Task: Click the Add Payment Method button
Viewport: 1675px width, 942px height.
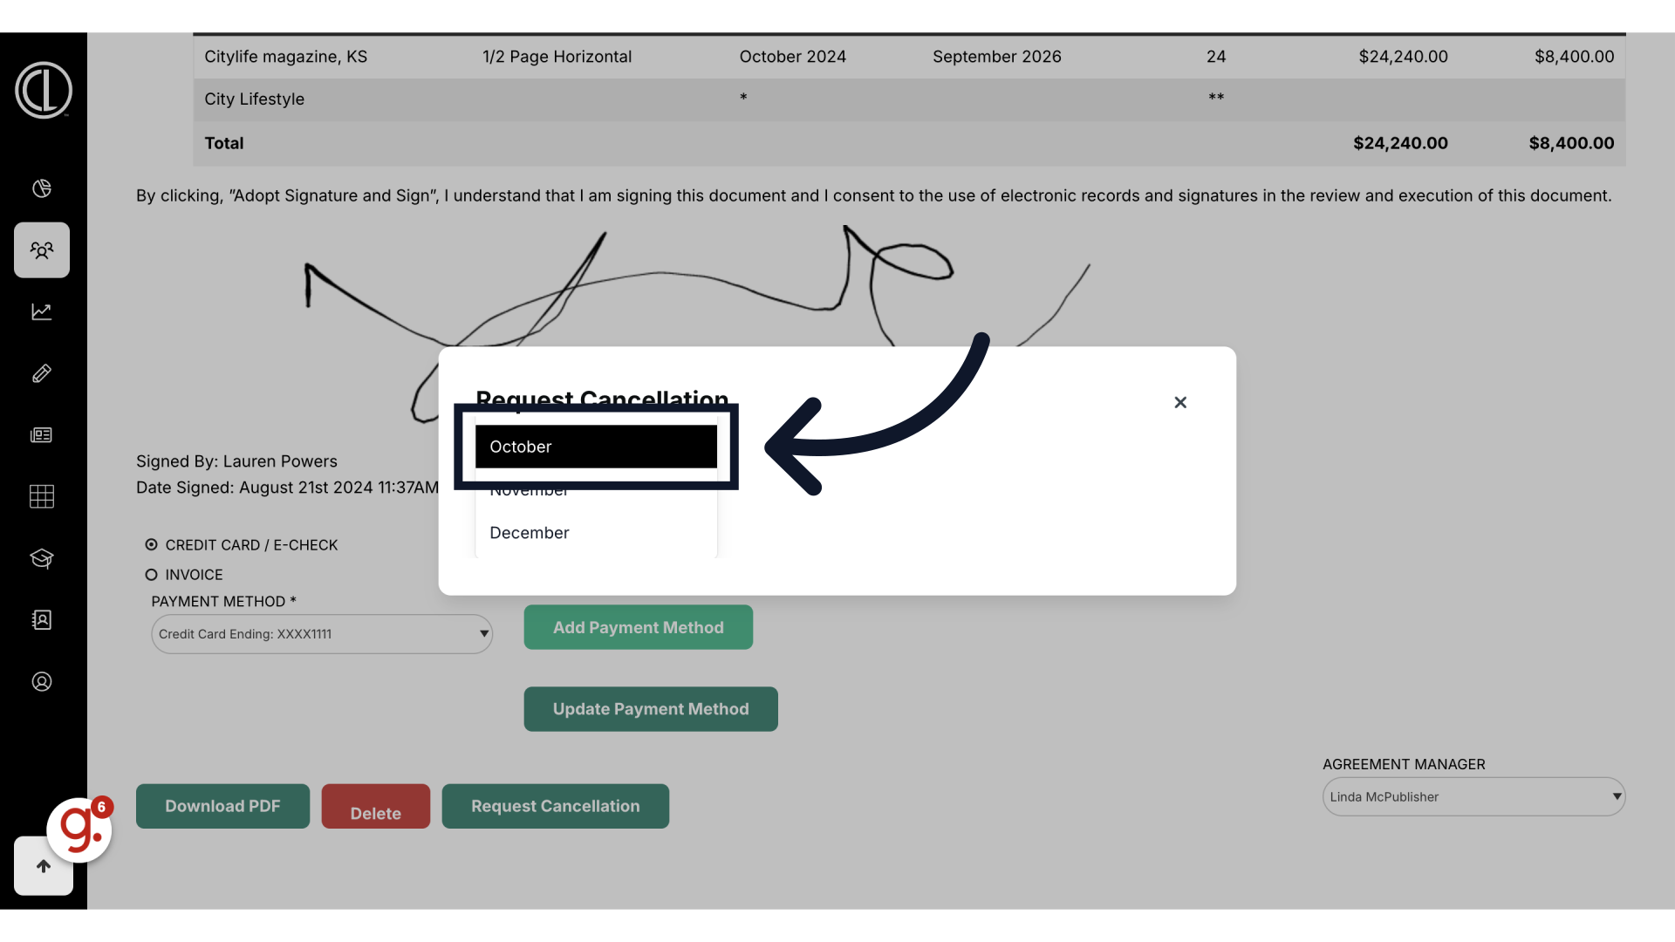Action: 638,627
